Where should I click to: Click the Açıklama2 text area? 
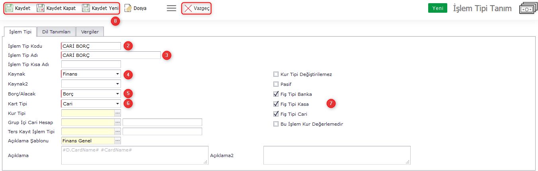pos(337,155)
